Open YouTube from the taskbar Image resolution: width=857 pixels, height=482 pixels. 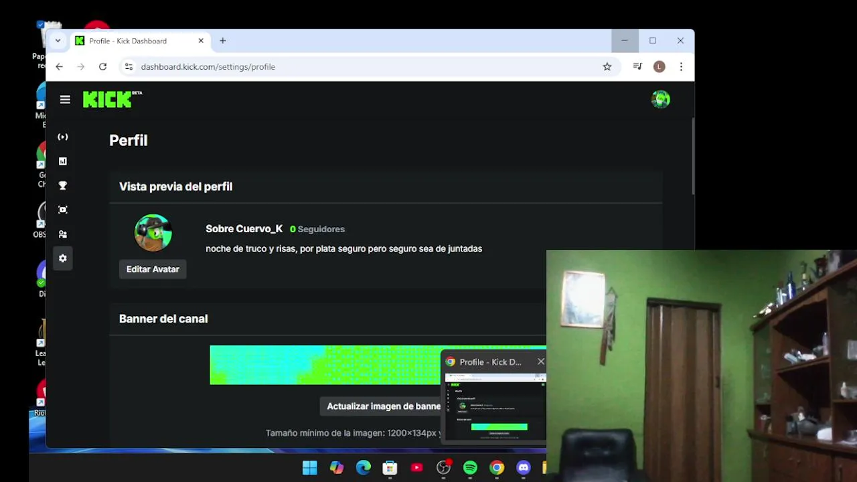click(416, 468)
